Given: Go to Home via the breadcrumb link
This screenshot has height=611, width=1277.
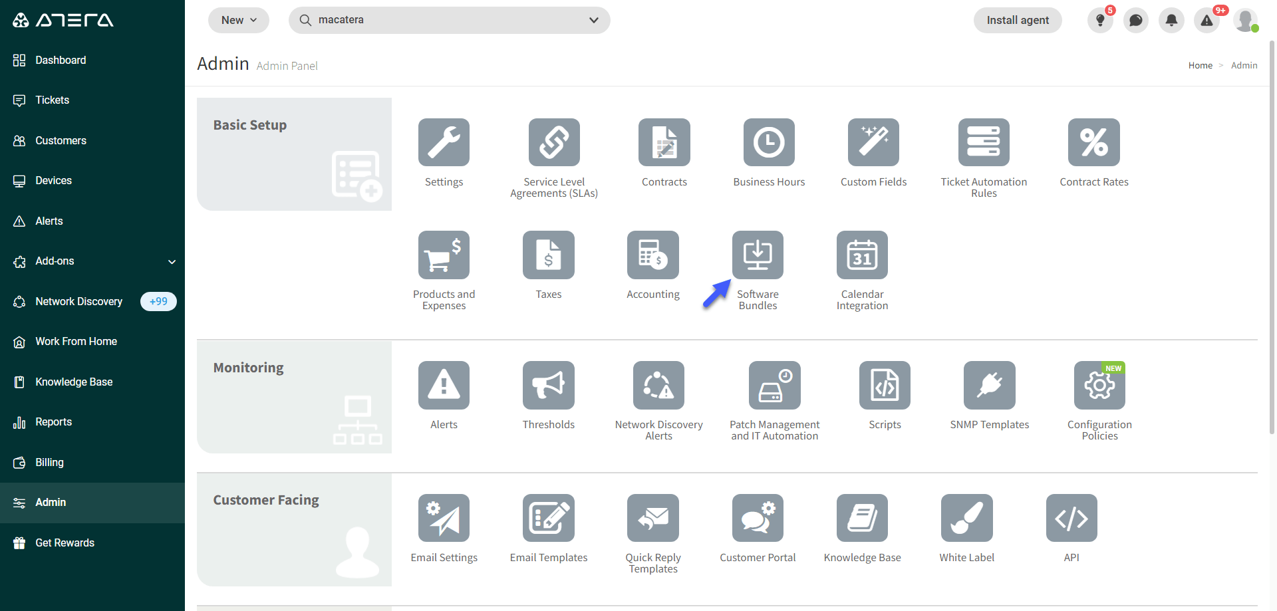Looking at the screenshot, I should click(x=1201, y=65).
